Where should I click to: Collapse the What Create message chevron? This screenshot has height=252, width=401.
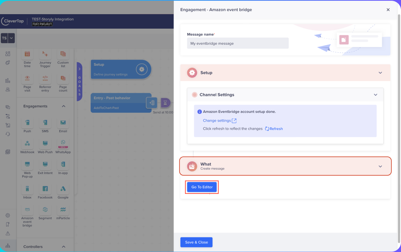point(380,166)
